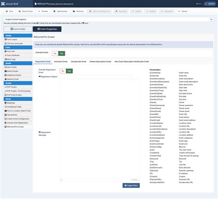Click the Save button

9,11
